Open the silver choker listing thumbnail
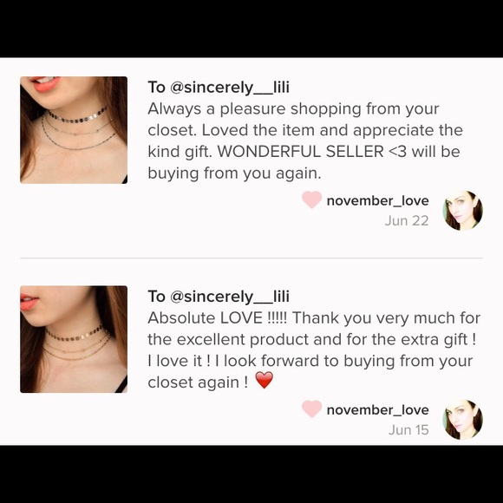The height and width of the screenshot is (503, 503). tap(74, 130)
